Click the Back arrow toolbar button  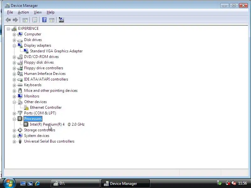[8, 20]
